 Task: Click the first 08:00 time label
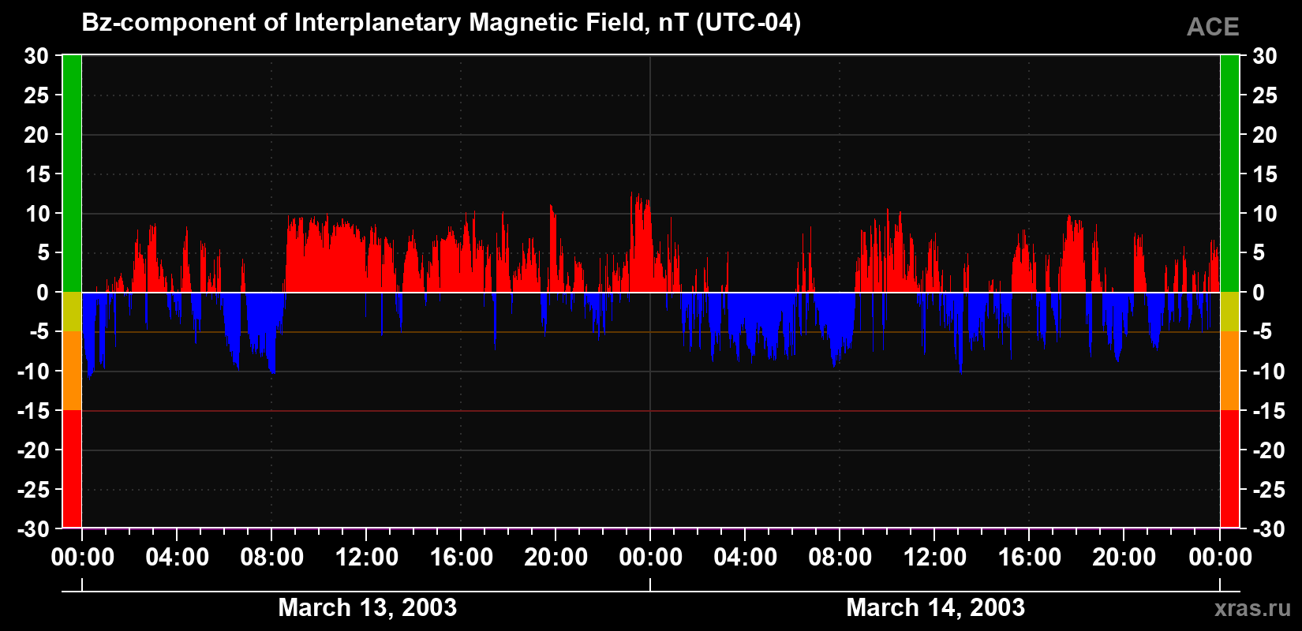271,557
